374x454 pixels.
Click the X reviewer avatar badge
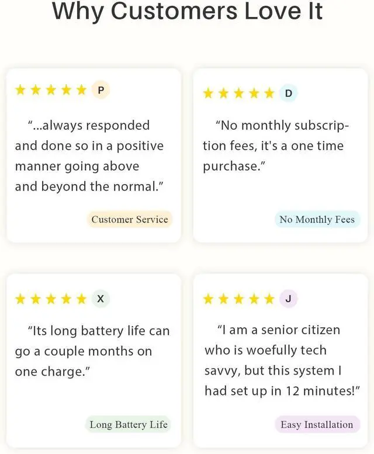coord(101,299)
